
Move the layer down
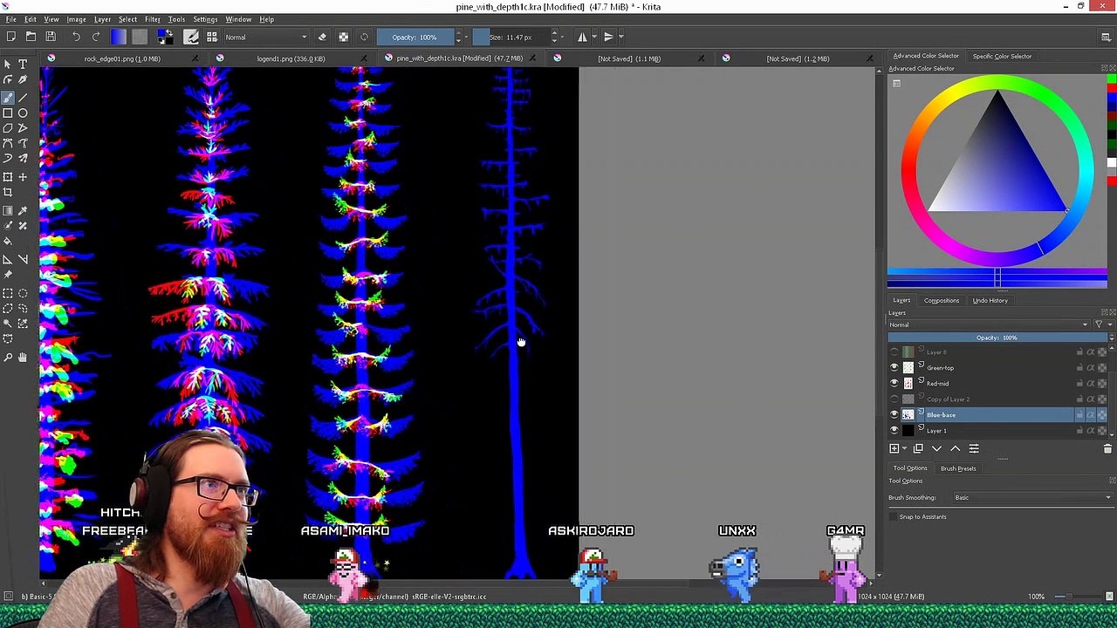[936, 448]
